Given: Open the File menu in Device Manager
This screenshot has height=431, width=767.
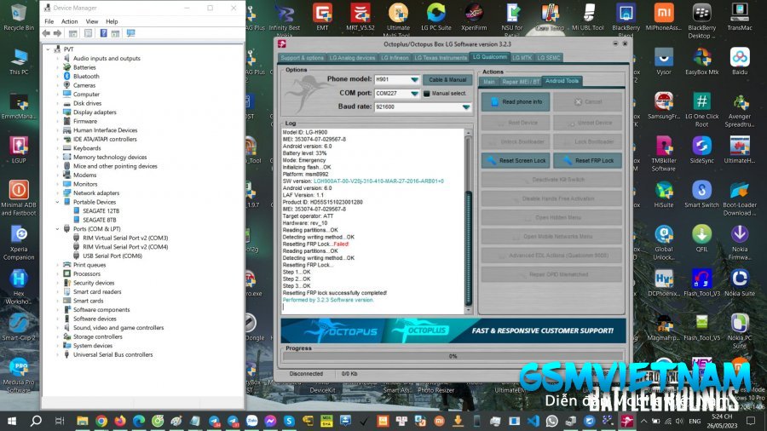Looking at the screenshot, I should pyautogui.click(x=49, y=21).
